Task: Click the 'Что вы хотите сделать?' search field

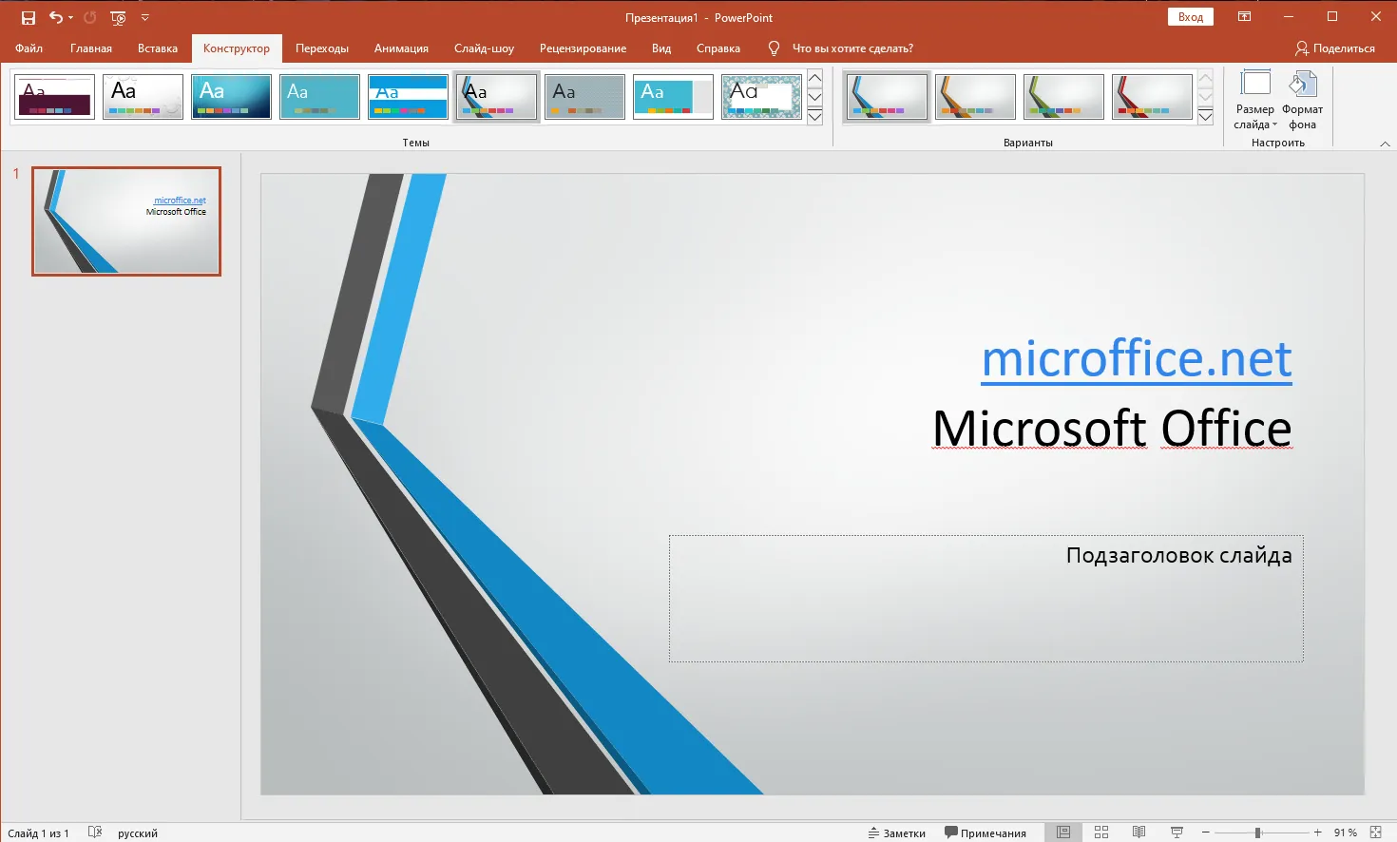Action: pos(852,48)
